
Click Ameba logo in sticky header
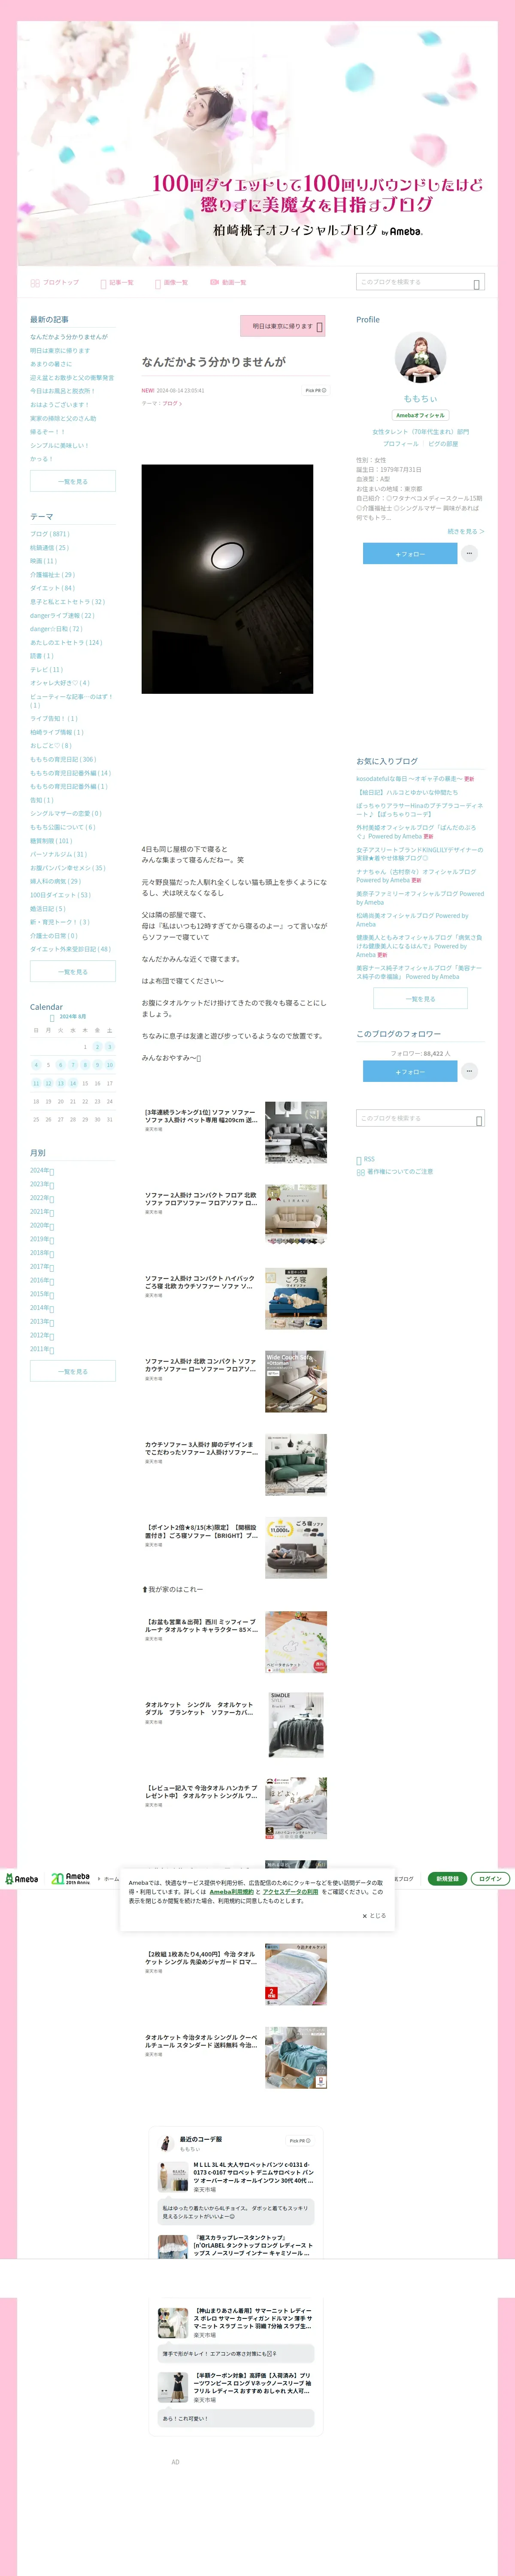[x=22, y=1880]
